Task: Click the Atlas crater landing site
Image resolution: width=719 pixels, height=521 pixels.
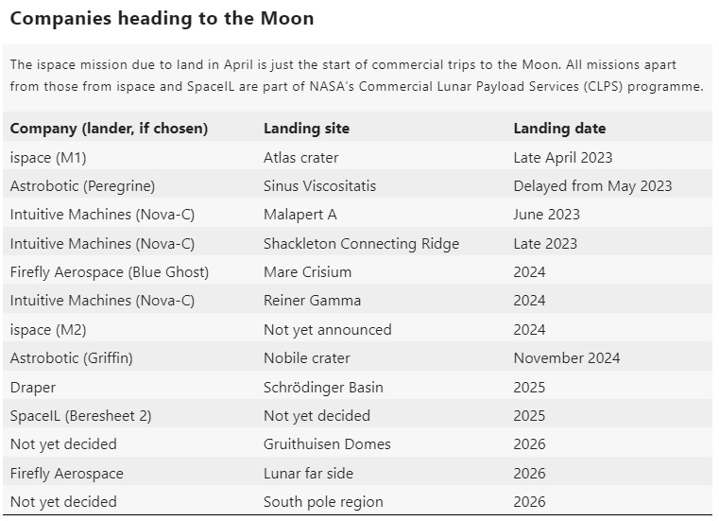Action: coord(300,158)
